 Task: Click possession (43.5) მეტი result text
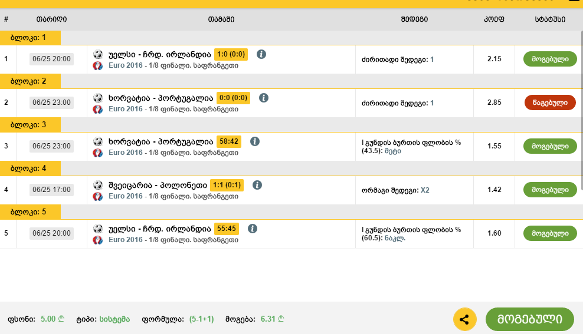click(411, 147)
